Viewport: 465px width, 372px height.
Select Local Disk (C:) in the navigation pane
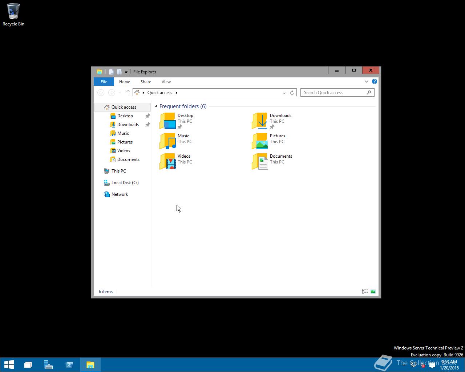click(x=125, y=183)
